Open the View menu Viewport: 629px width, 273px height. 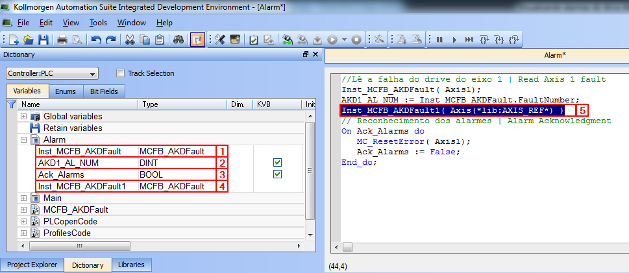[x=71, y=23]
